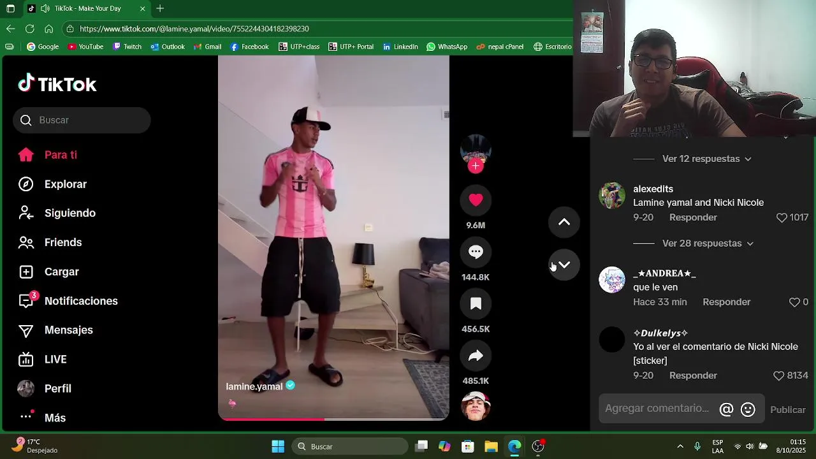The height and width of the screenshot is (459, 816).
Task: Open File Explorer from taskbar
Action: (x=491, y=446)
